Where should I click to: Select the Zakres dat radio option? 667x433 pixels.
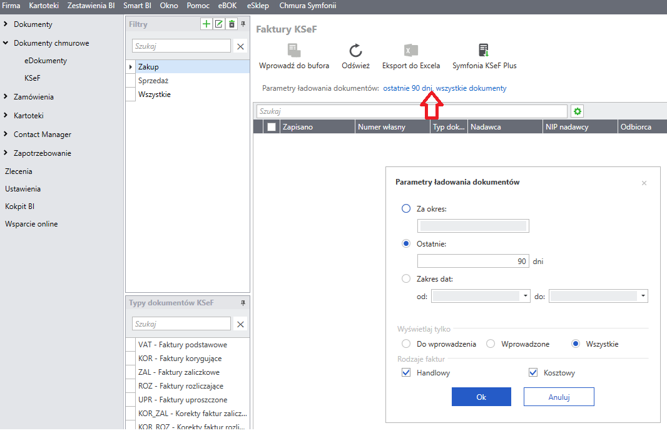pos(406,278)
